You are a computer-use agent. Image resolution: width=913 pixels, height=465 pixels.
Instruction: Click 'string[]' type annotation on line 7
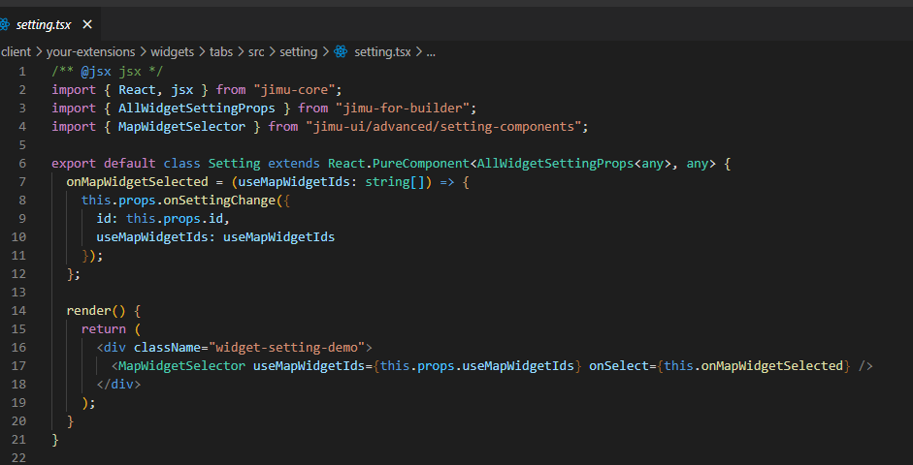click(395, 182)
